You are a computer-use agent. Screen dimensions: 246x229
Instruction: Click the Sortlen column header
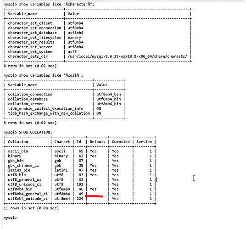tap(144, 142)
